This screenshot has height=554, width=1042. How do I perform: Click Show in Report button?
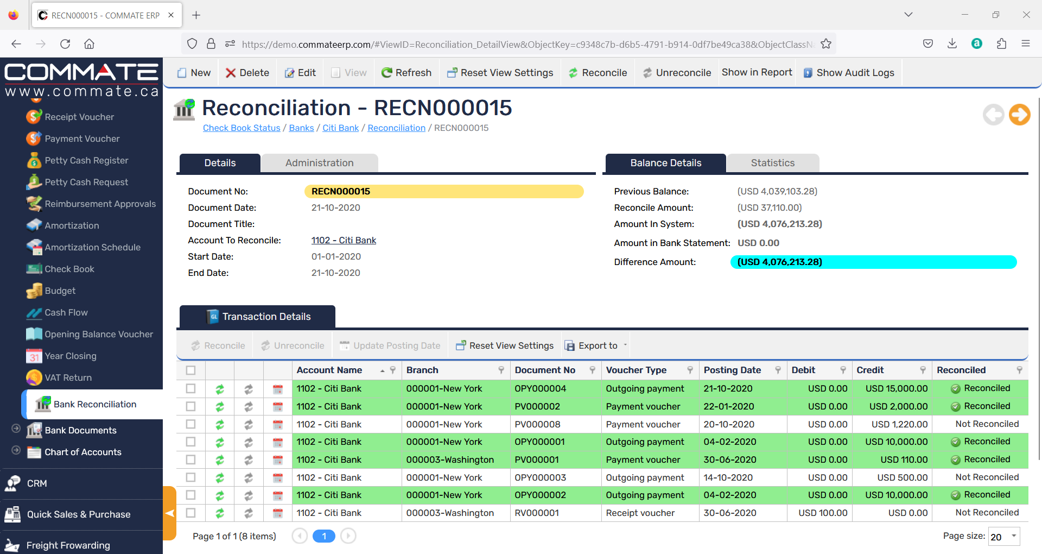[x=757, y=72]
